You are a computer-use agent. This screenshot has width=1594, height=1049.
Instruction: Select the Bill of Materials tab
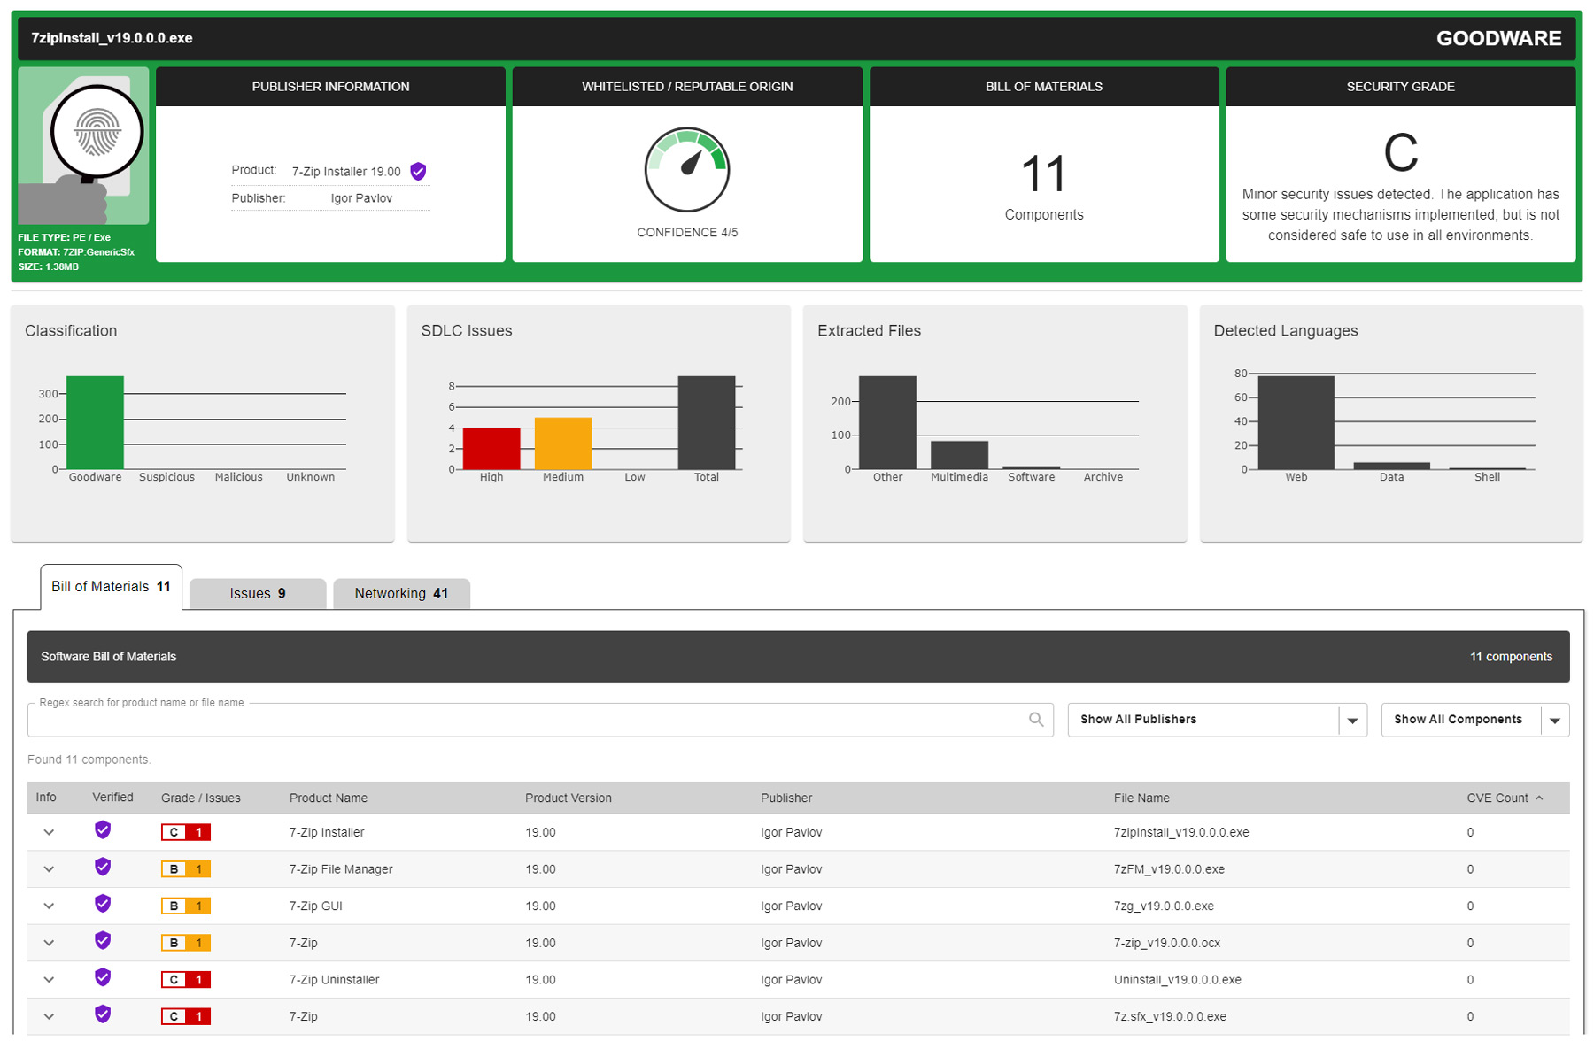[112, 587]
